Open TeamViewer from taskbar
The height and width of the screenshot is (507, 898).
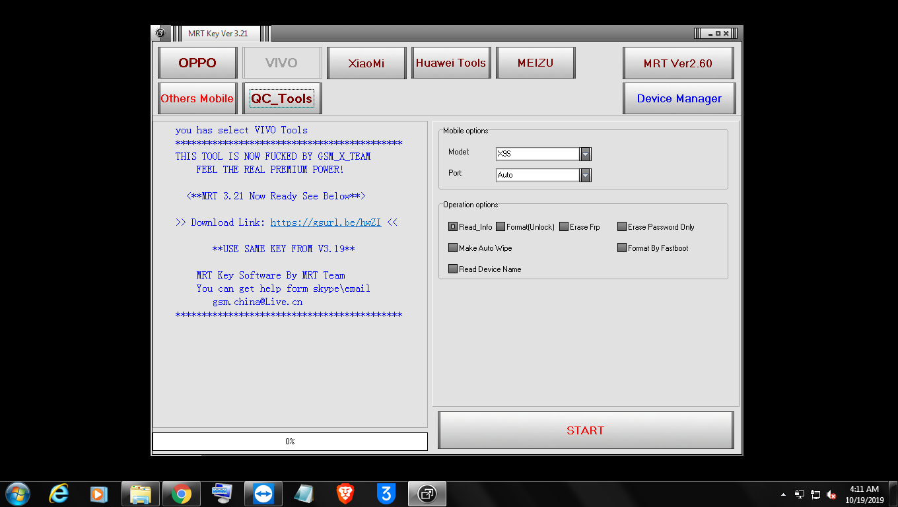coord(263,494)
